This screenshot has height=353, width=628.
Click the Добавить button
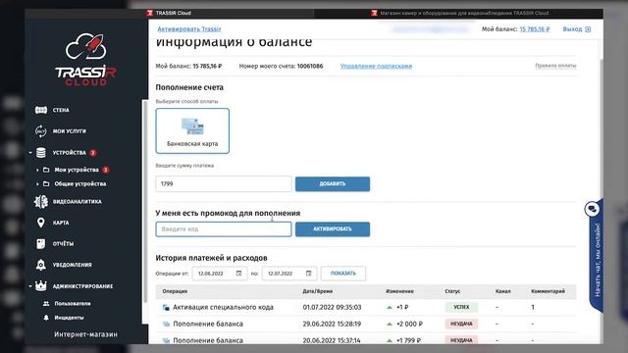333,184
